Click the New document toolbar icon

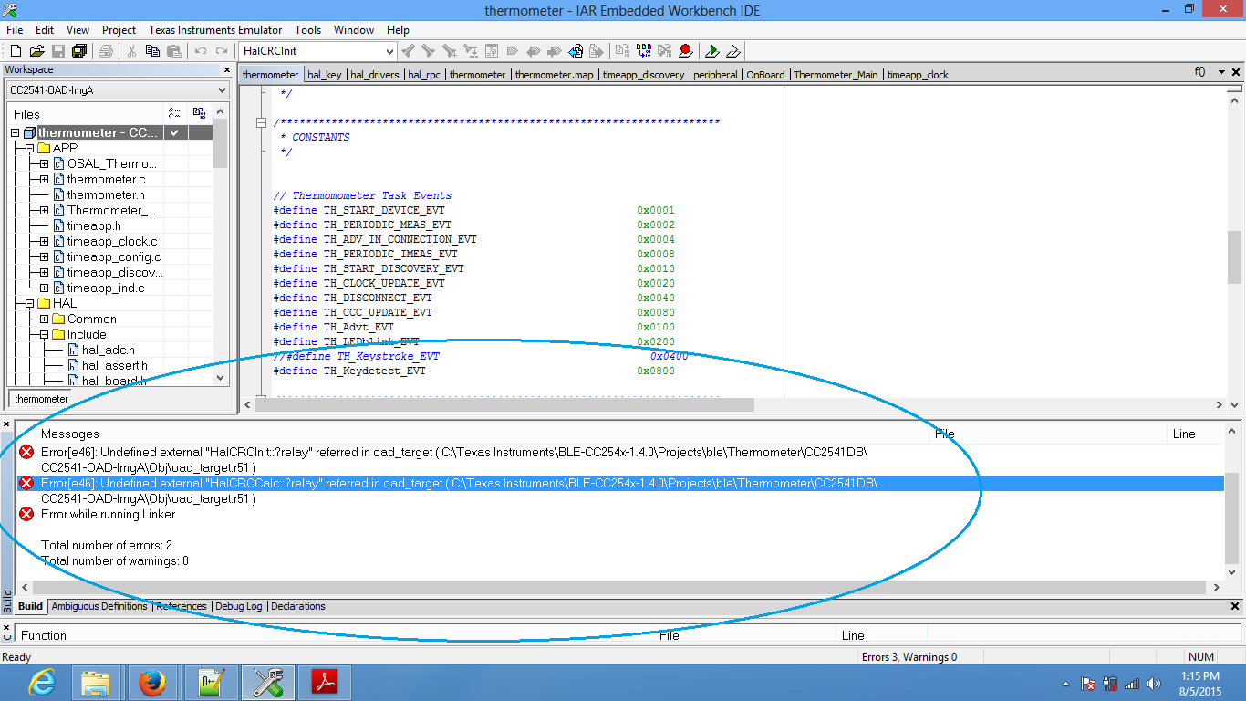coord(15,51)
